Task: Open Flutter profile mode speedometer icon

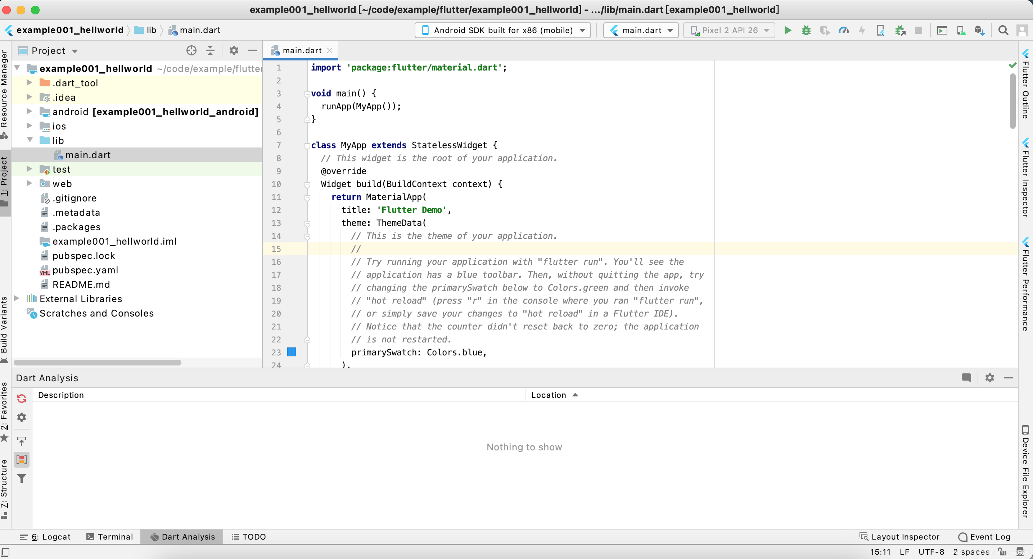Action: [x=843, y=31]
